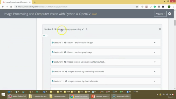The image size is (176, 99).
Task: Bookmark this page with the star icon
Action: [x=137, y=7]
